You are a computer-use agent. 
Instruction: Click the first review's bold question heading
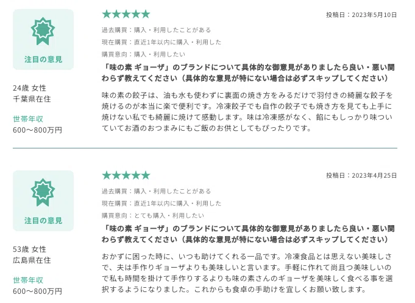pyautogui.click(x=248, y=73)
